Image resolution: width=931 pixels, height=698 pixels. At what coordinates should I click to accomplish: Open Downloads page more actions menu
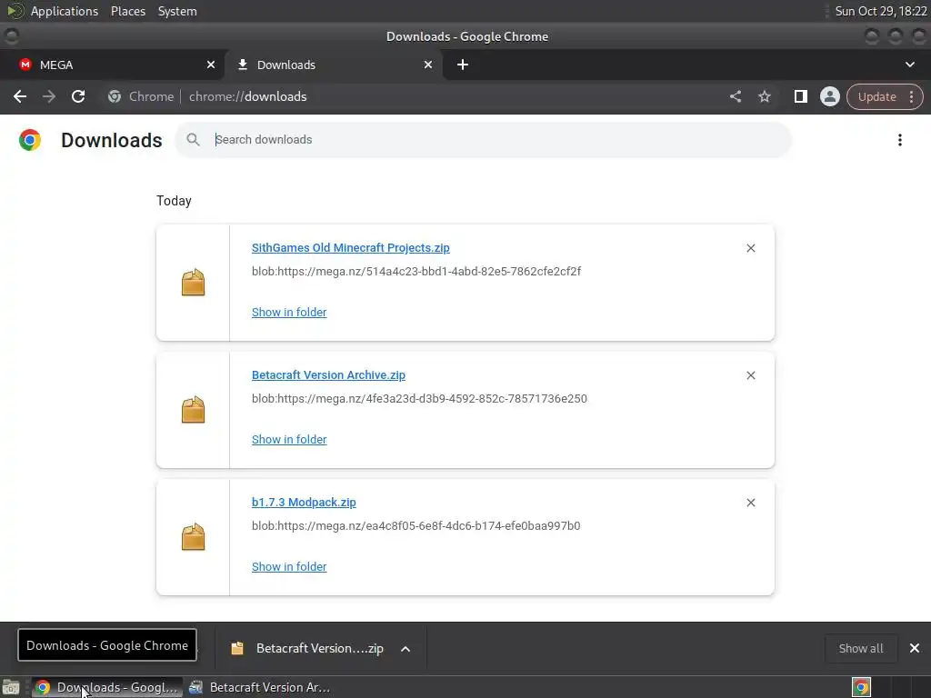click(899, 140)
